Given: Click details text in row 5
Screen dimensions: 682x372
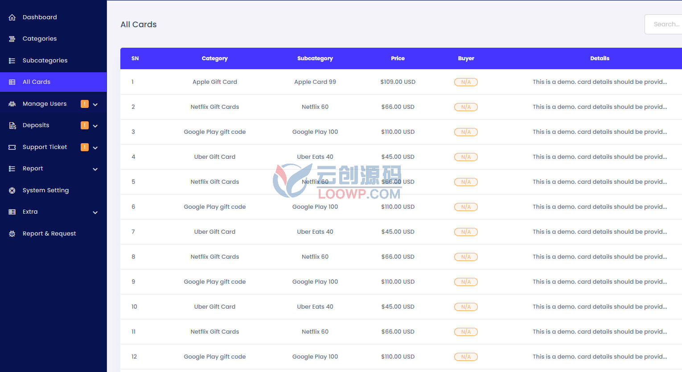Looking at the screenshot, I should point(600,182).
